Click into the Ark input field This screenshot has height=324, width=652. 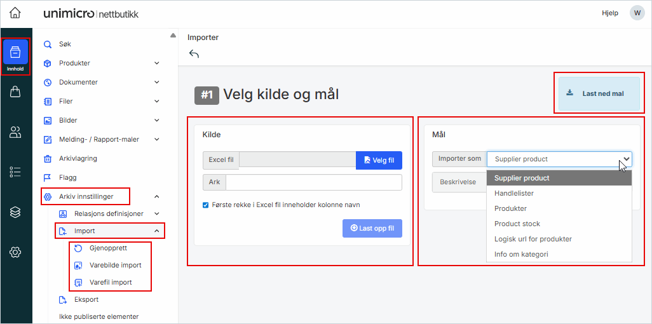point(313,182)
